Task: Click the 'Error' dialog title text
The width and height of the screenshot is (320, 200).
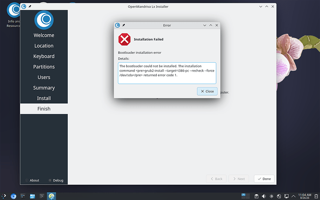Action: tap(167, 26)
